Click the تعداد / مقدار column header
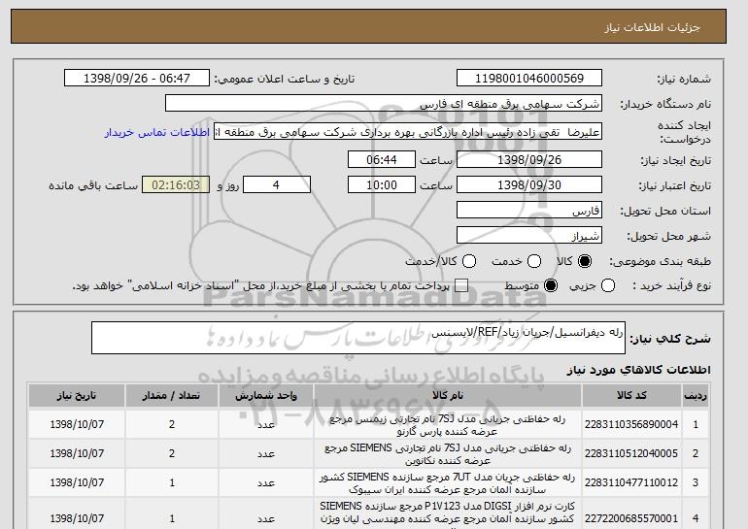The image size is (748, 529). click(x=172, y=396)
